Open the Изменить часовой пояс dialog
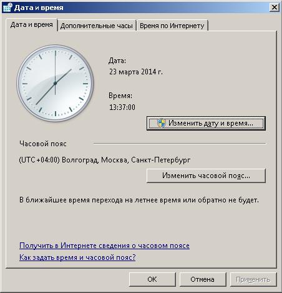Viewport: 282px width, 293px height. pos(206,176)
